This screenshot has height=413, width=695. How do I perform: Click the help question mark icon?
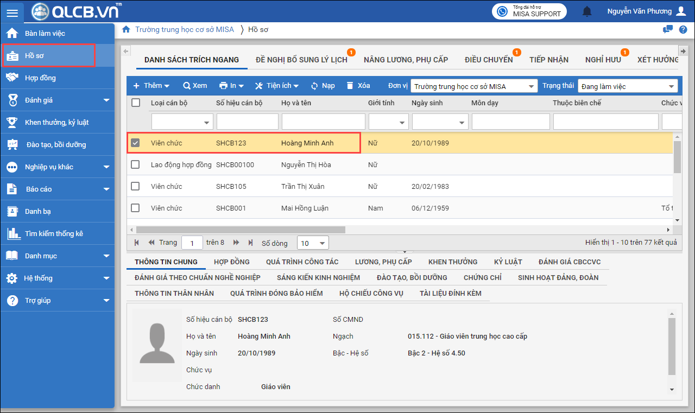683,30
